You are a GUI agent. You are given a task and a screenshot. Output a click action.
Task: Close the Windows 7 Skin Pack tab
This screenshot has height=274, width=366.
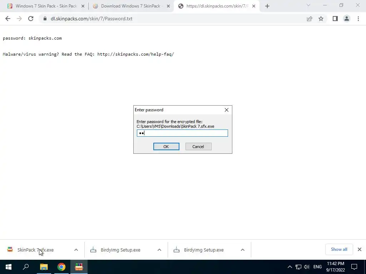83,6
